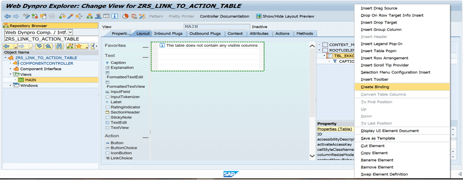
Task: Collapse the Text palette section
Action: click(x=145, y=57)
